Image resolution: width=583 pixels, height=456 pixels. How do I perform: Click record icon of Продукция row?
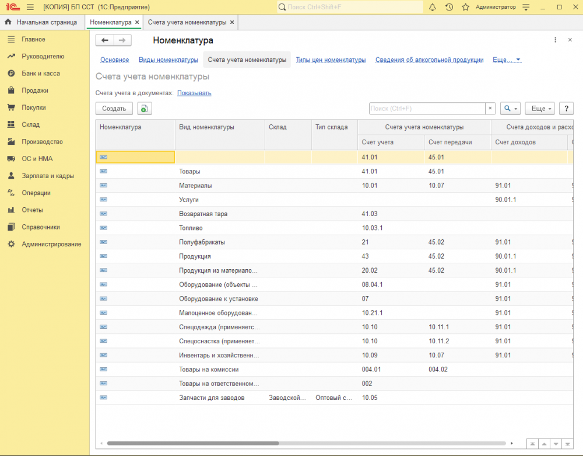104,256
